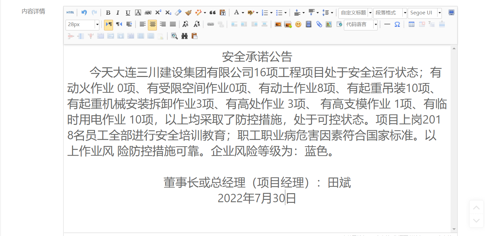
Task: Open the Segoe UI font dropdown
Action: [x=425, y=13]
